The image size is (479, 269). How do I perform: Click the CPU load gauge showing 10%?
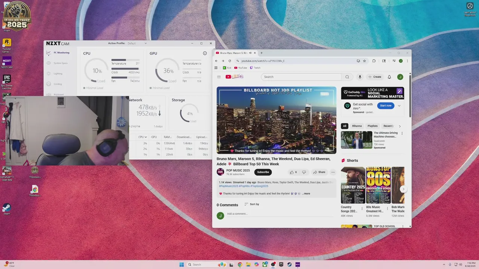pos(97,71)
